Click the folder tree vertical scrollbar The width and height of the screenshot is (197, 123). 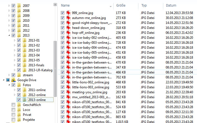[x=55, y=55]
